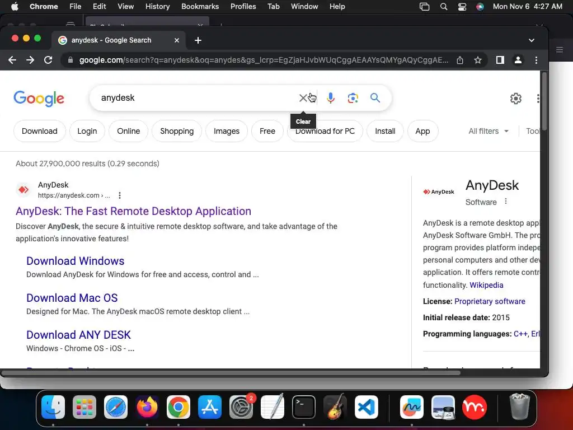Open AnyDesk: The Fast Remote Desktop Application

(x=133, y=211)
